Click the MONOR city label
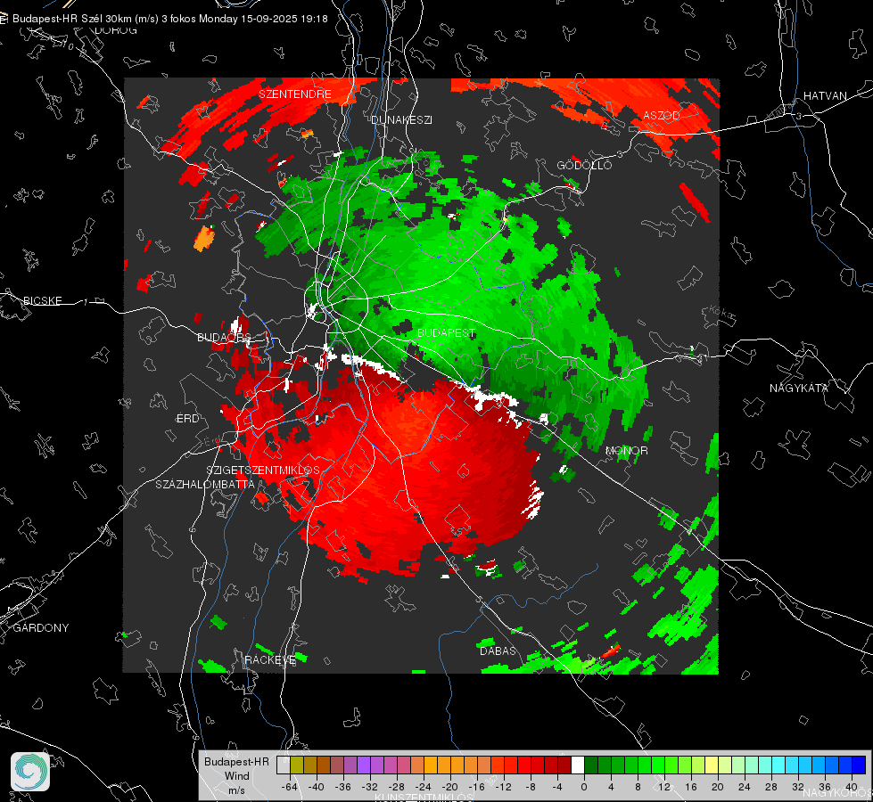 click(x=626, y=450)
